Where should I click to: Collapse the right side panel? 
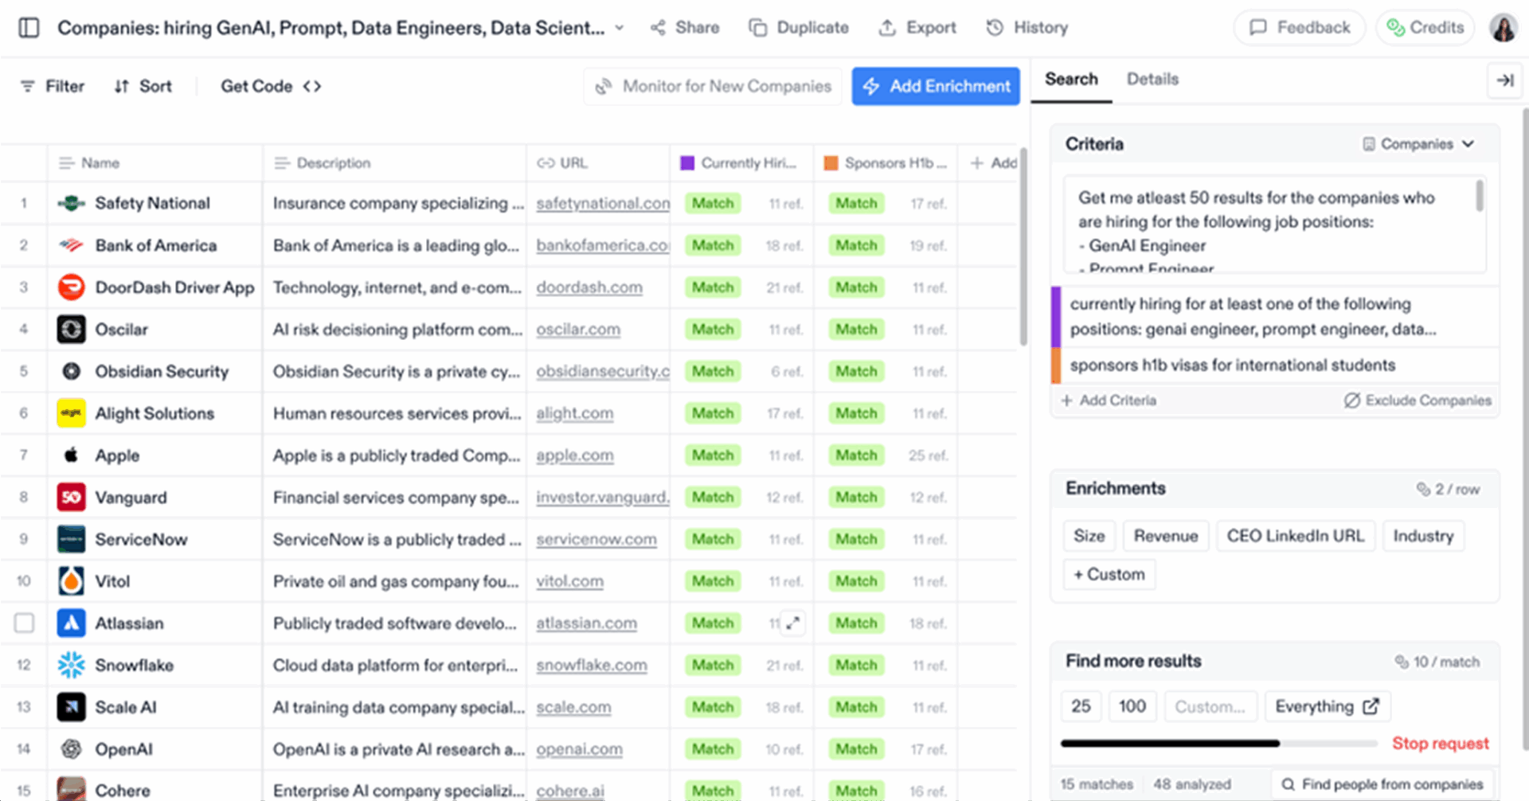click(1505, 80)
